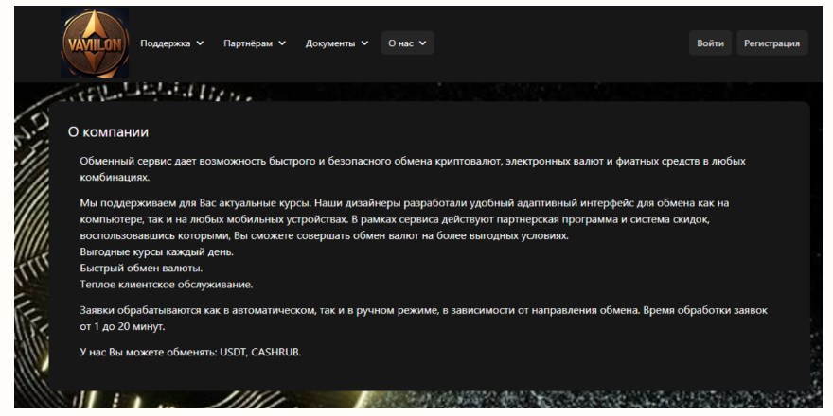The width and height of the screenshot is (833, 416).
Task: Click the text У нас Вы можете обменять: USDT, CASHRUB.
Action: [x=190, y=353]
